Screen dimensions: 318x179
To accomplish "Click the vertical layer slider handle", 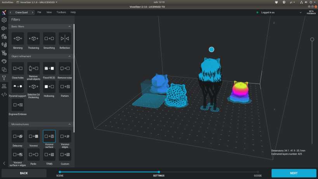I will click(312, 39).
